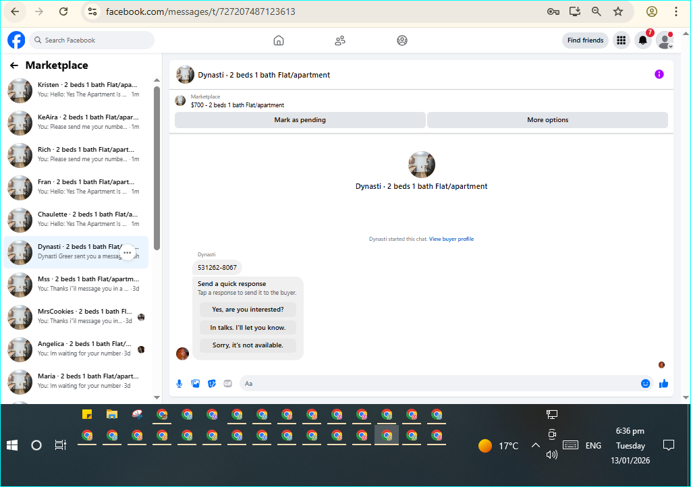Open the password key icon in address bar

(553, 12)
